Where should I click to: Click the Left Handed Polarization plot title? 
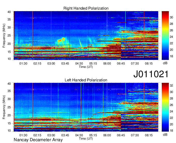pyautogui.click(x=86, y=80)
